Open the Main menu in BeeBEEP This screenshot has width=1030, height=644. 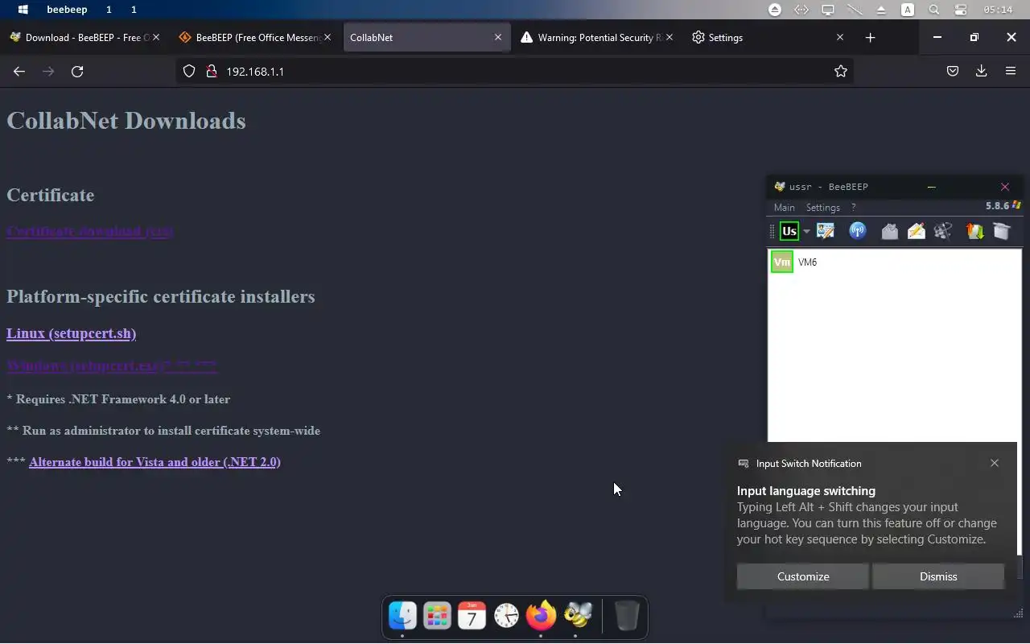click(x=785, y=208)
